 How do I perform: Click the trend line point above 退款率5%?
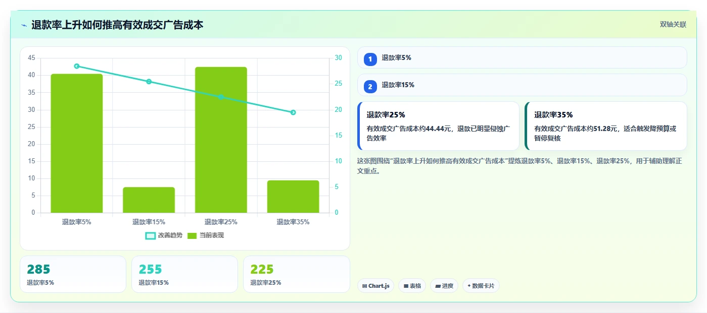(x=77, y=66)
